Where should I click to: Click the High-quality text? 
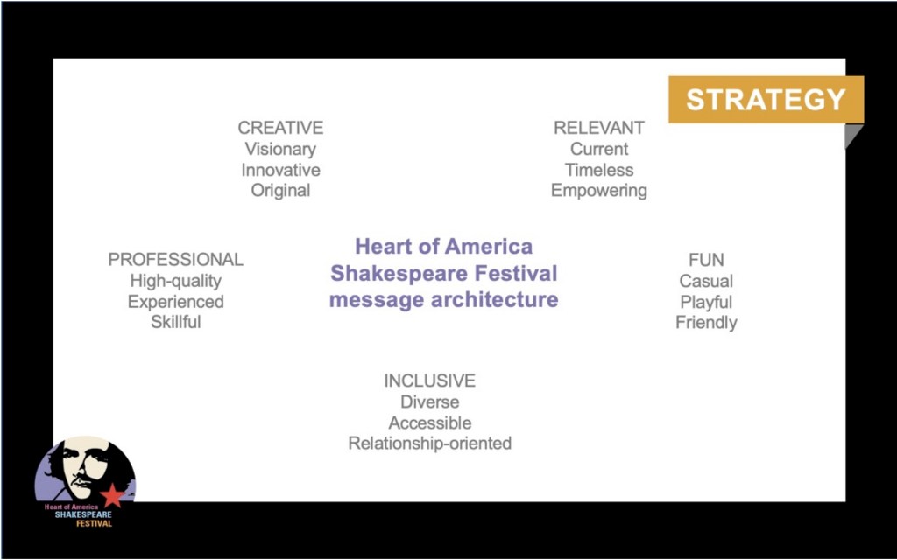(175, 281)
